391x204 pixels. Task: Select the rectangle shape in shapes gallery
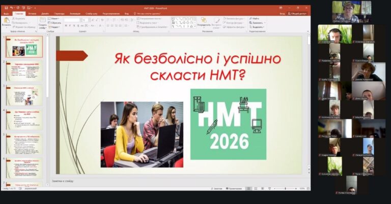point(184,19)
